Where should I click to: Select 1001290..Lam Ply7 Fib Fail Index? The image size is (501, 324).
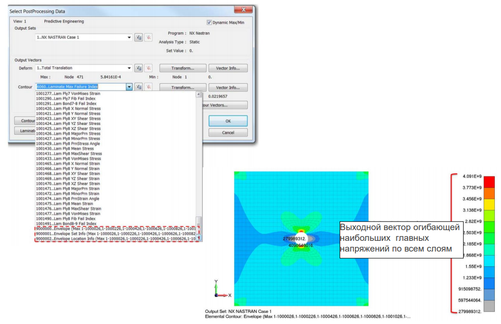tap(65, 98)
